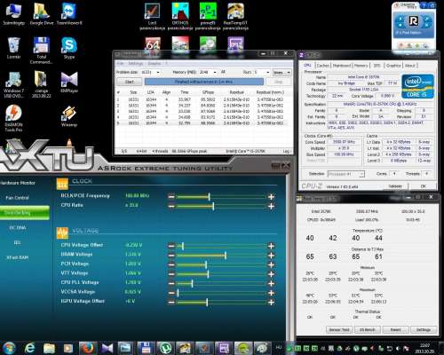Open the Windows 7 USB DVD tool icon
This screenshot has width=444, height=355.
pos(13,84)
